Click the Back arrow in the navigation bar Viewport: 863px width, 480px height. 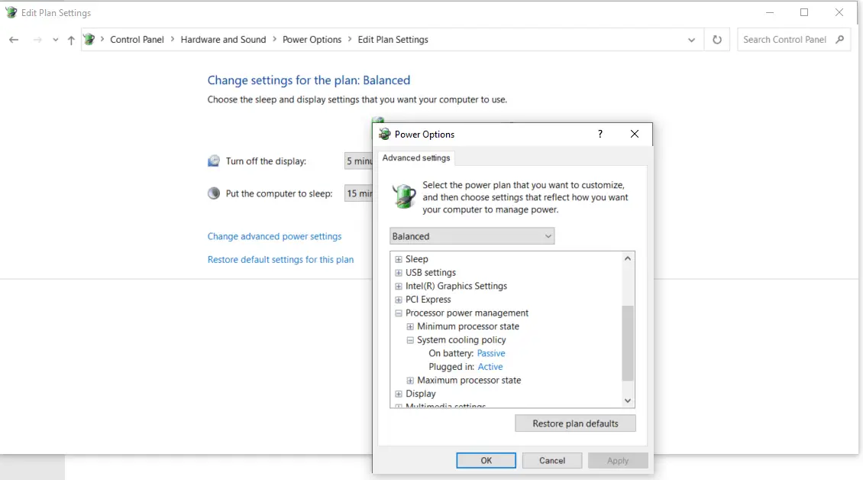(14, 40)
